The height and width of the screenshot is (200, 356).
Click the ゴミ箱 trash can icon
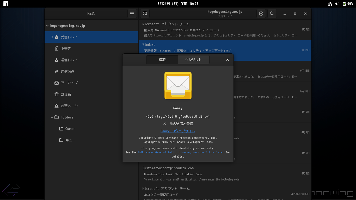click(57, 94)
